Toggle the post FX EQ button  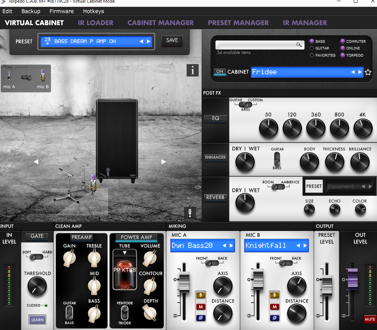point(215,118)
